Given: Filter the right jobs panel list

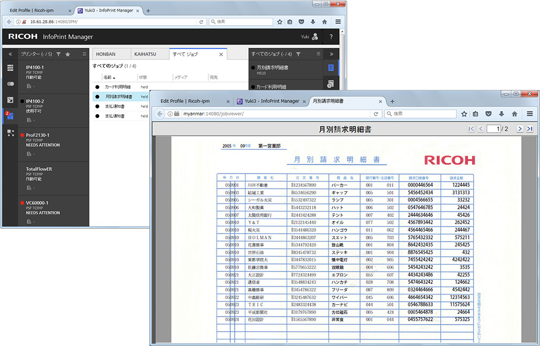Looking at the screenshot, I should pos(298,54).
